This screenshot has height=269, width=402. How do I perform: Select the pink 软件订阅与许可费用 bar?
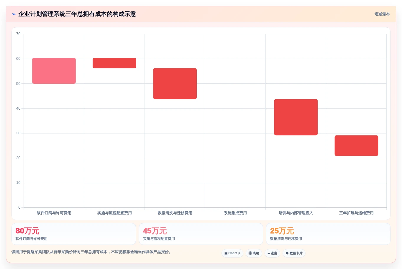(x=54, y=71)
